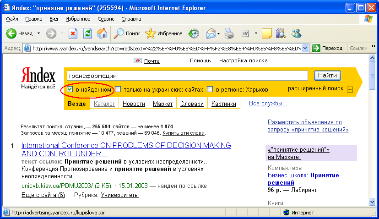Open the Edit button dropdown arrow
The width and height of the screenshot is (379, 219).
(x=256, y=33)
